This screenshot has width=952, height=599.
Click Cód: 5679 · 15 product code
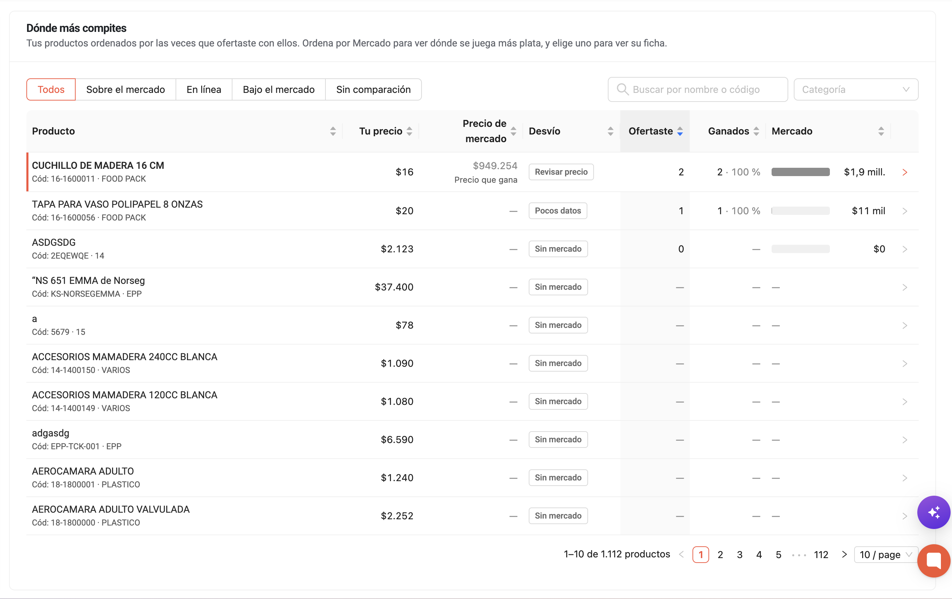[x=59, y=332]
